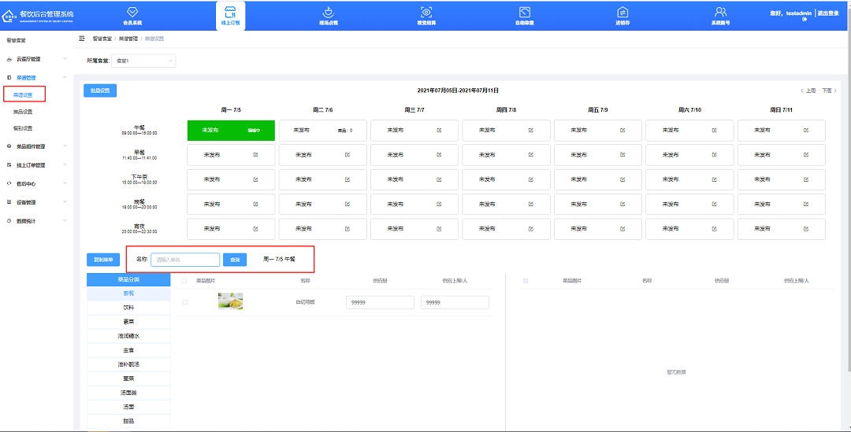Viewport: 851px width, 432px height.
Task: Open the 进销存 module icon
Action: click(x=622, y=13)
